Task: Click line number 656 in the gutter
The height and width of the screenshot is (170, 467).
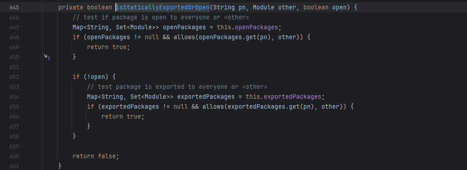Action: 14,116
